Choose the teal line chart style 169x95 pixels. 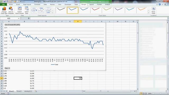[x=130, y=10]
